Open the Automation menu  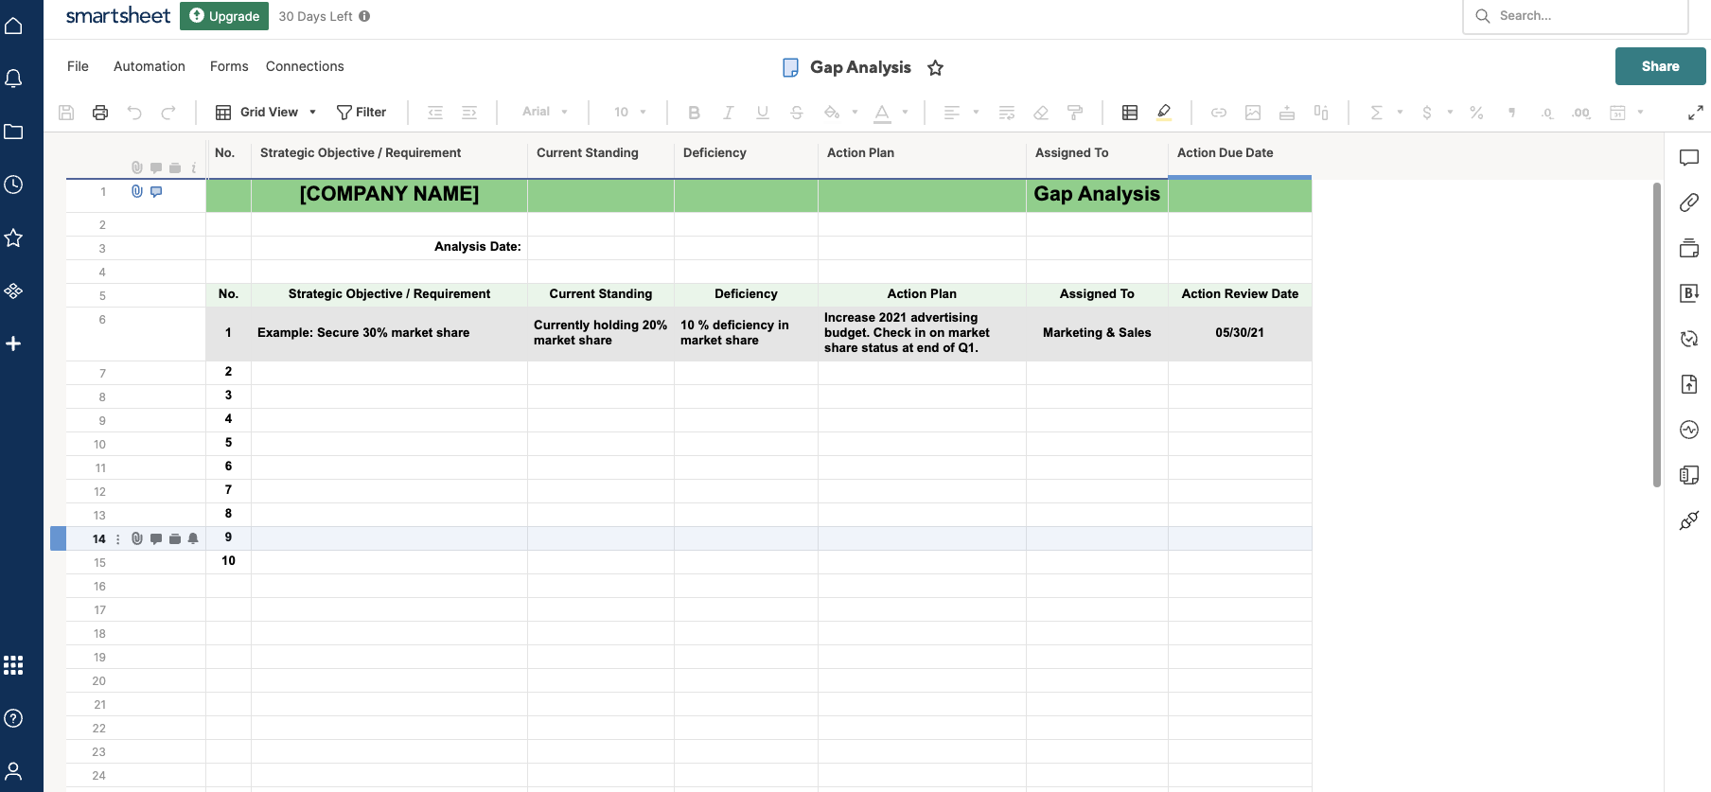(150, 66)
